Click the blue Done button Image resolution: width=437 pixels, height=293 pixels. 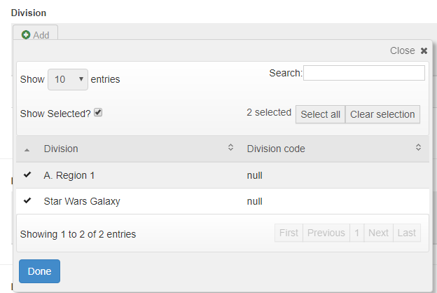[39, 271]
